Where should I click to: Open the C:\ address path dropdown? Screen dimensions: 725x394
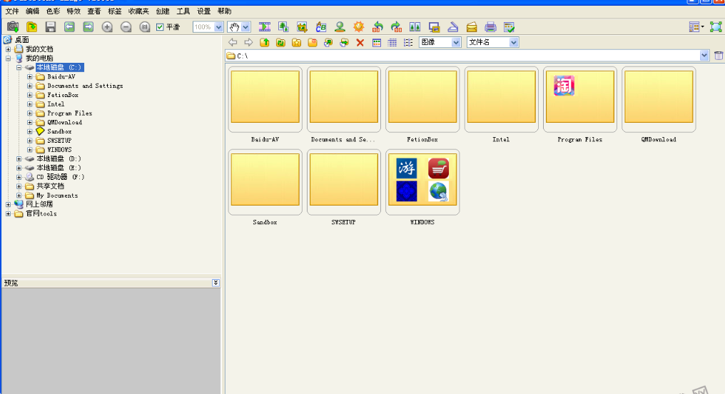(x=704, y=56)
